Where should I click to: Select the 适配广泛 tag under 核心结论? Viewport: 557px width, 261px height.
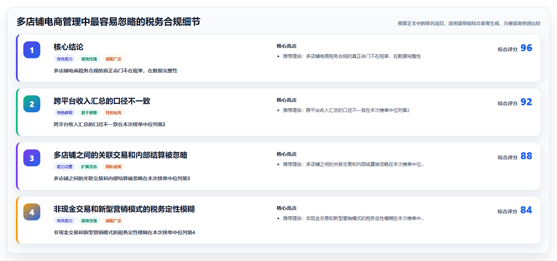click(x=113, y=59)
